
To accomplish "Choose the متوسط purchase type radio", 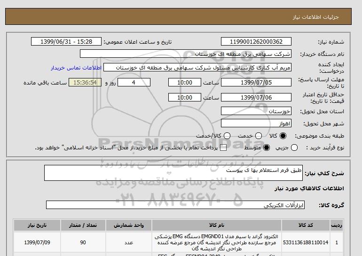I will point(267,147).
